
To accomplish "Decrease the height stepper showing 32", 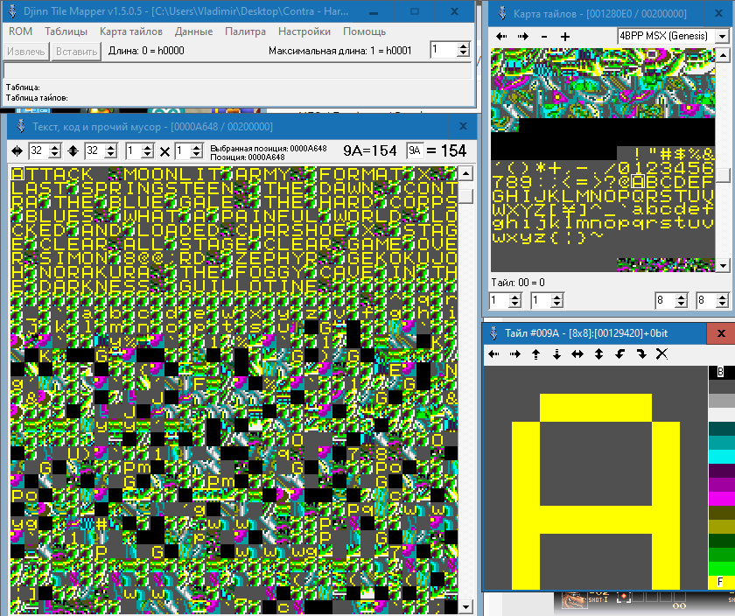I will click(x=111, y=155).
